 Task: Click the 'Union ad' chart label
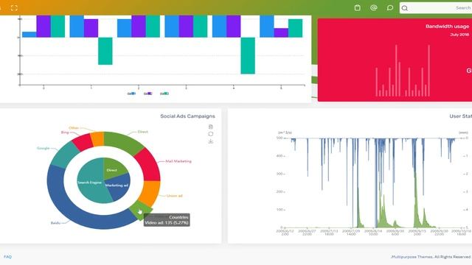point(175,196)
